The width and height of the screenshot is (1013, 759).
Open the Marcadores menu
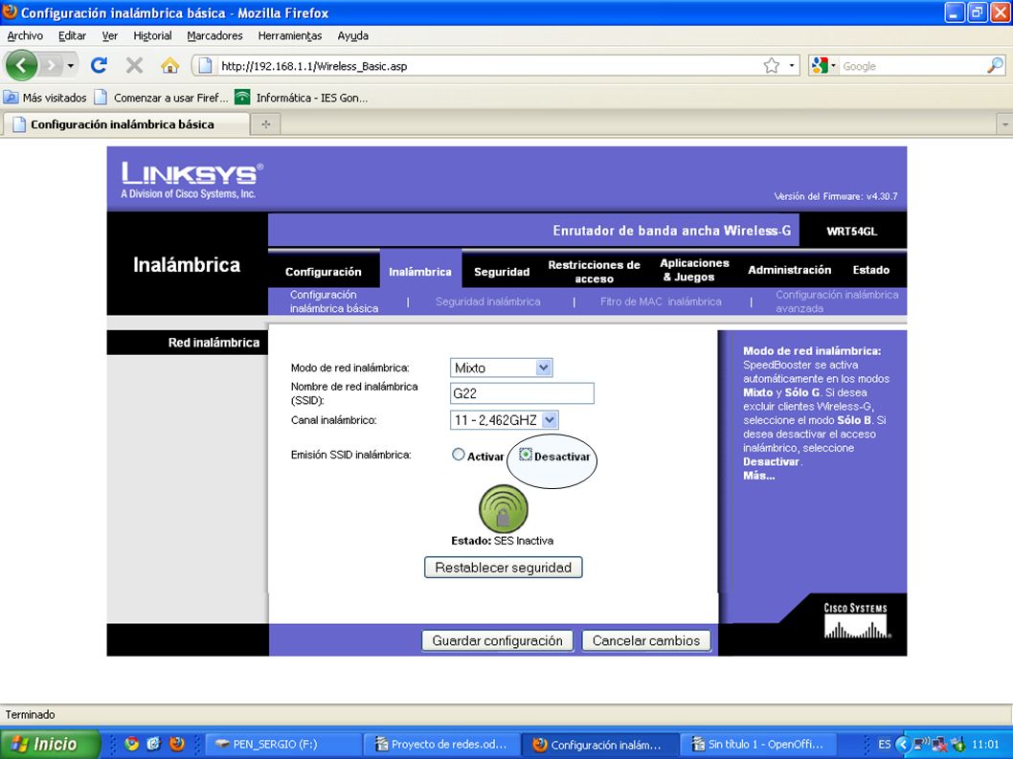click(x=214, y=35)
